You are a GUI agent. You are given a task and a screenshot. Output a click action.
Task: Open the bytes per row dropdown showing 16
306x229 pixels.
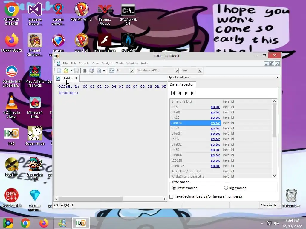pos(132,70)
